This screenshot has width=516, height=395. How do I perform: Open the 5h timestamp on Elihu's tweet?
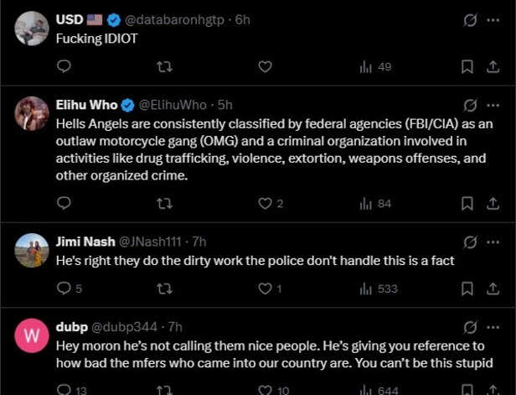coord(225,106)
